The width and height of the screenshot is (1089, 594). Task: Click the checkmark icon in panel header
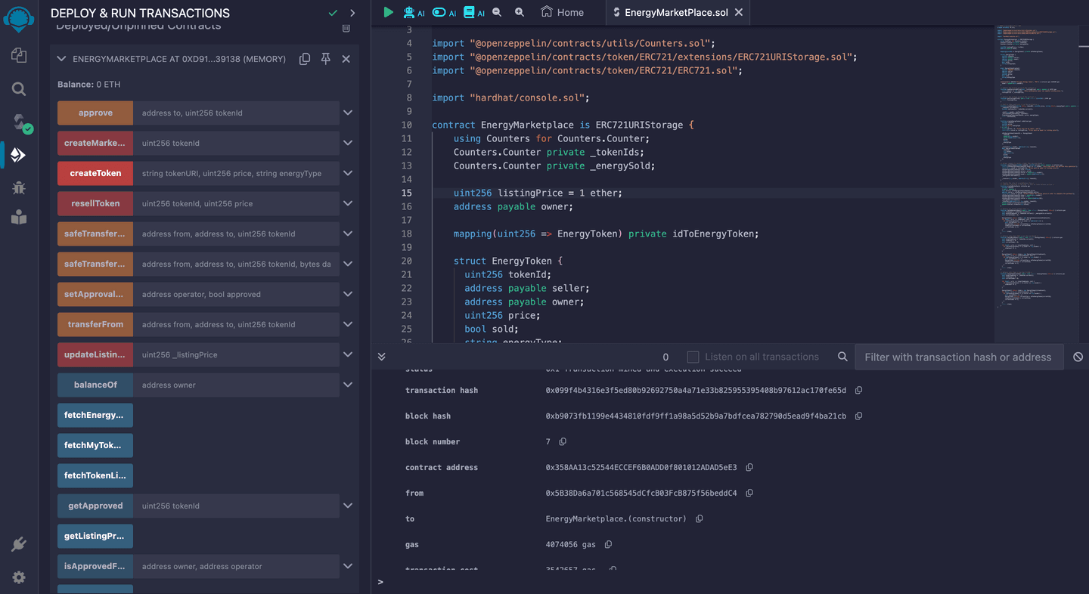333,13
